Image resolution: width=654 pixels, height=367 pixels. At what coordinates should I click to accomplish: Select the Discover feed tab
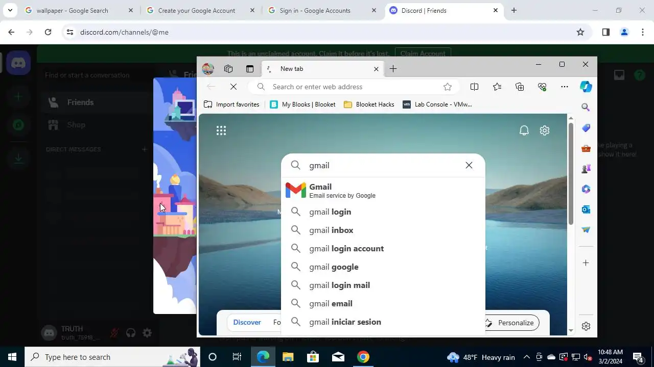point(247,322)
